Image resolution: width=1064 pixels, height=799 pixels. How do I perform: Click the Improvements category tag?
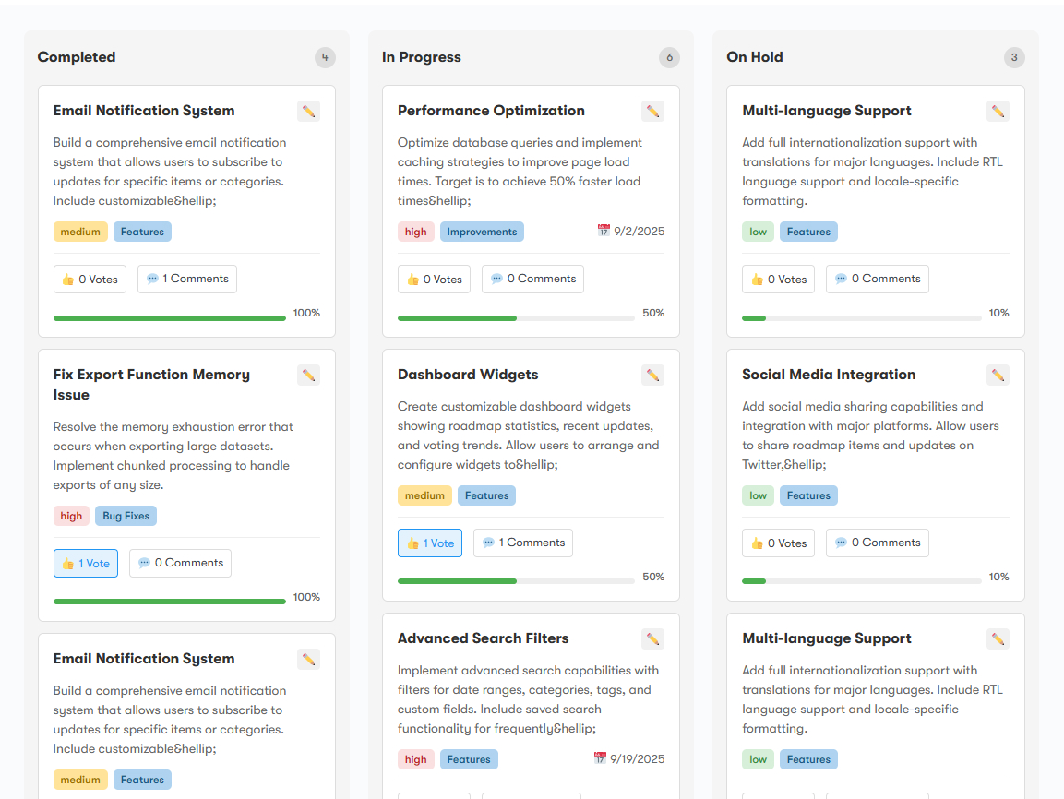click(482, 232)
